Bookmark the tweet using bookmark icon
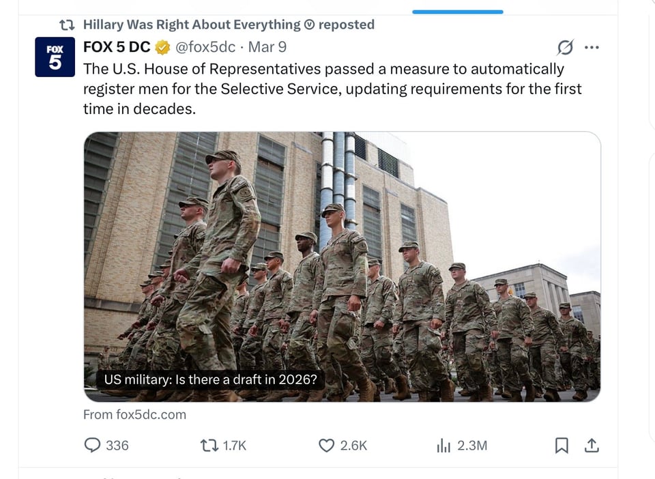Image resolution: width=655 pixels, height=479 pixels. point(562,445)
